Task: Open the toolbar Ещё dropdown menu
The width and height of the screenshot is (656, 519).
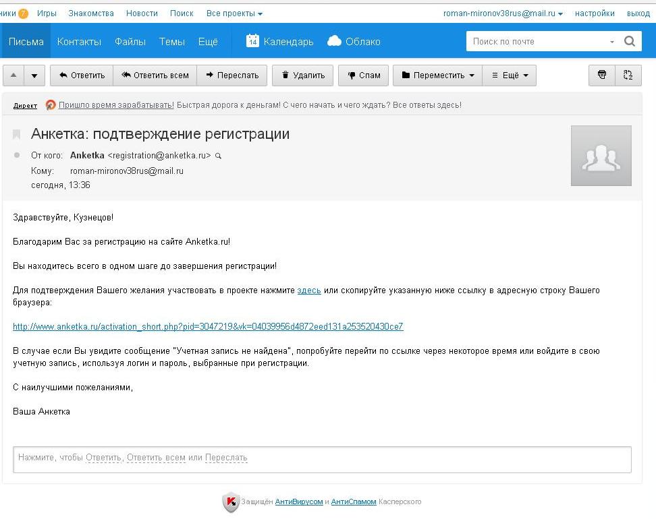Action: (509, 75)
